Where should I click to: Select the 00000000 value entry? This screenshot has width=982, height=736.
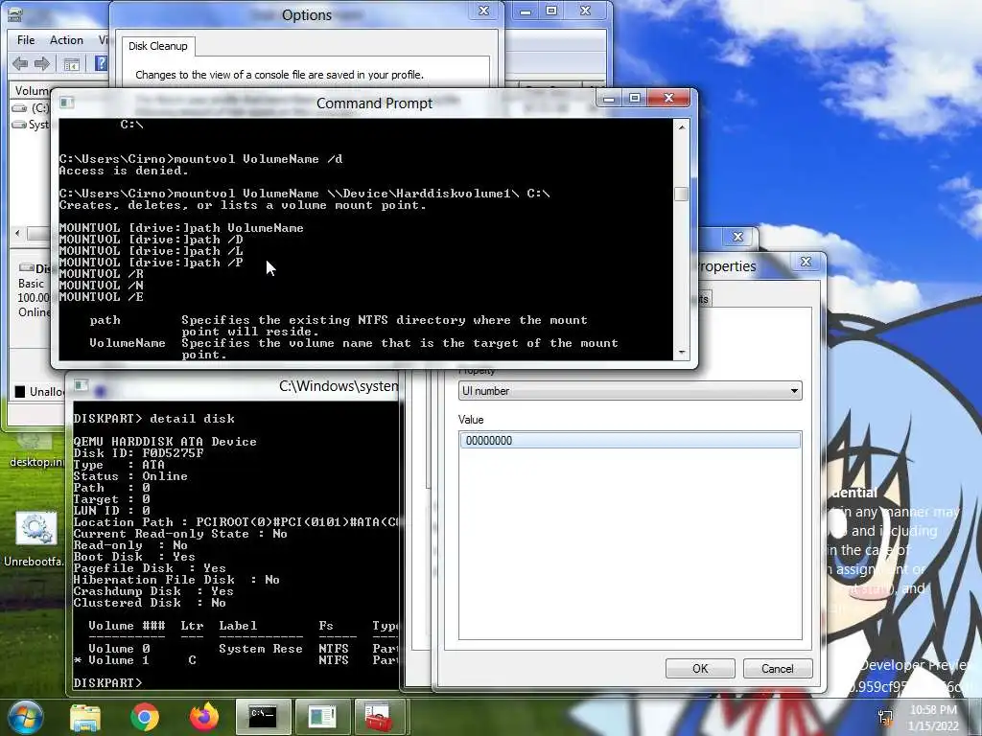tap(630, 441)
